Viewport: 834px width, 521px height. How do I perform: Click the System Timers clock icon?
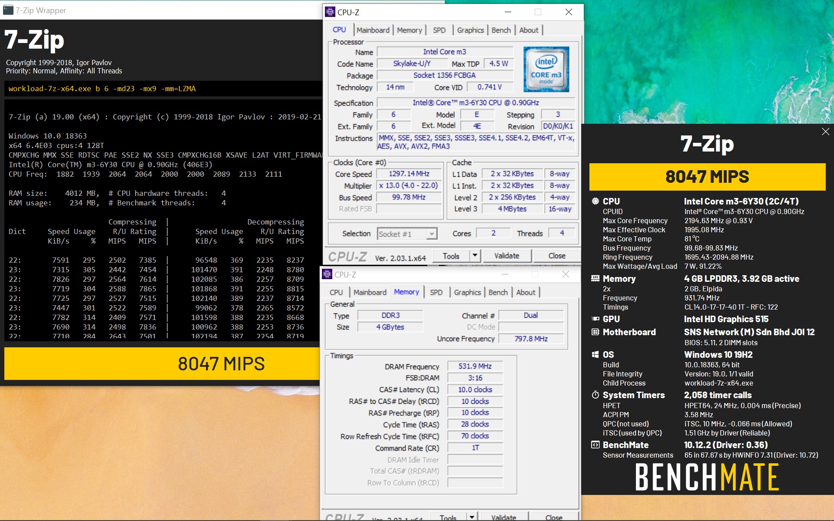point(595,395)
